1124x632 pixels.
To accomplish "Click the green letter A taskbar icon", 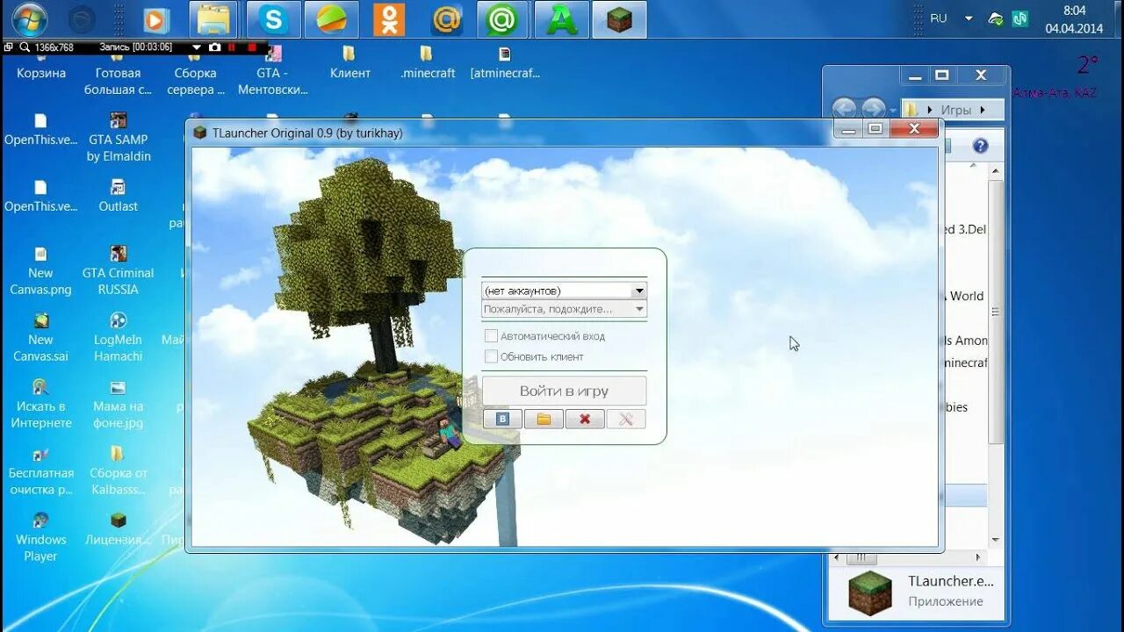I will 562,19.
